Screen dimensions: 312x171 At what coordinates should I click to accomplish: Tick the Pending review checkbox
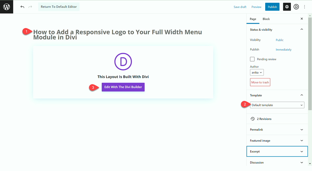coord(252,59)
